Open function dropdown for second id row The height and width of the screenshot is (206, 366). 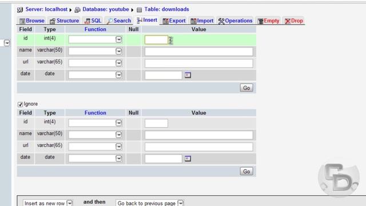[x=96, y=123]
